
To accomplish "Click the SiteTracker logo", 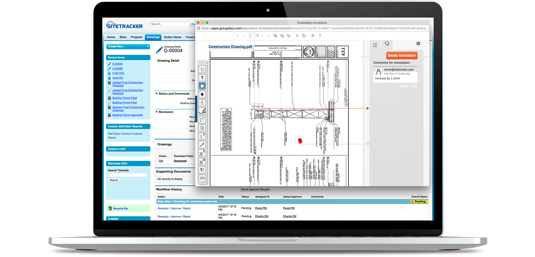I will [x=124, y=25].
